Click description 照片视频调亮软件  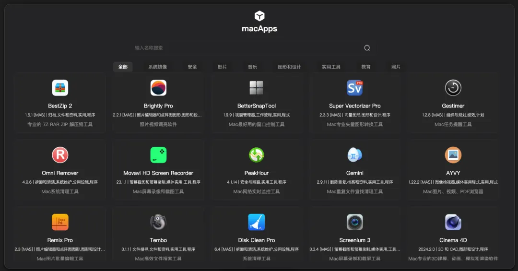point(158,124)
